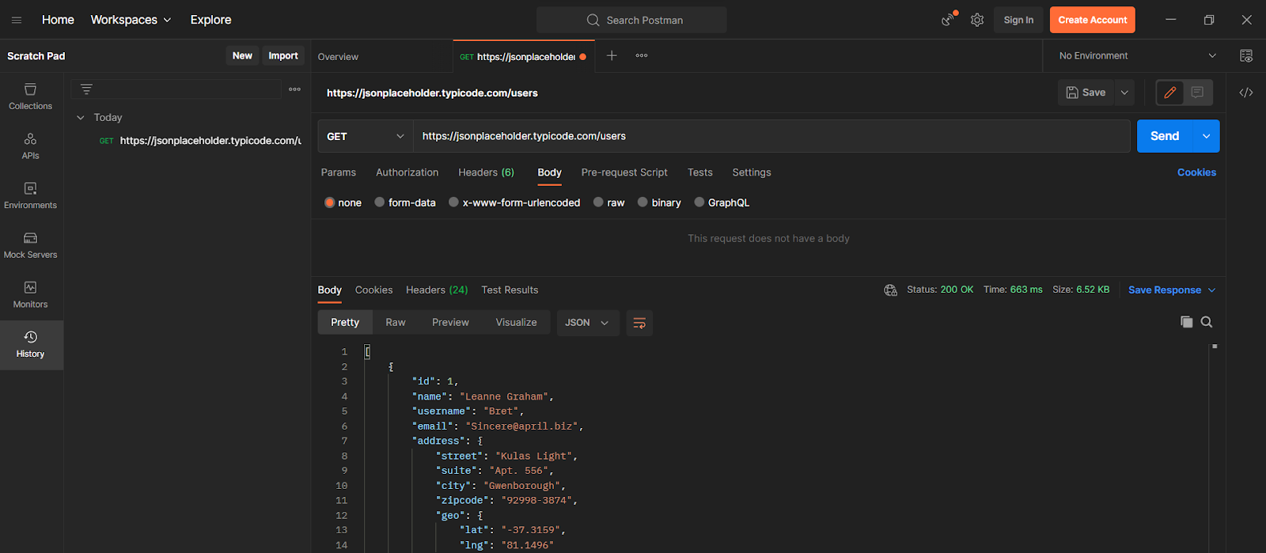Open response Headers (24) tab
This screenshot has height=553, width=1266.
437,290
